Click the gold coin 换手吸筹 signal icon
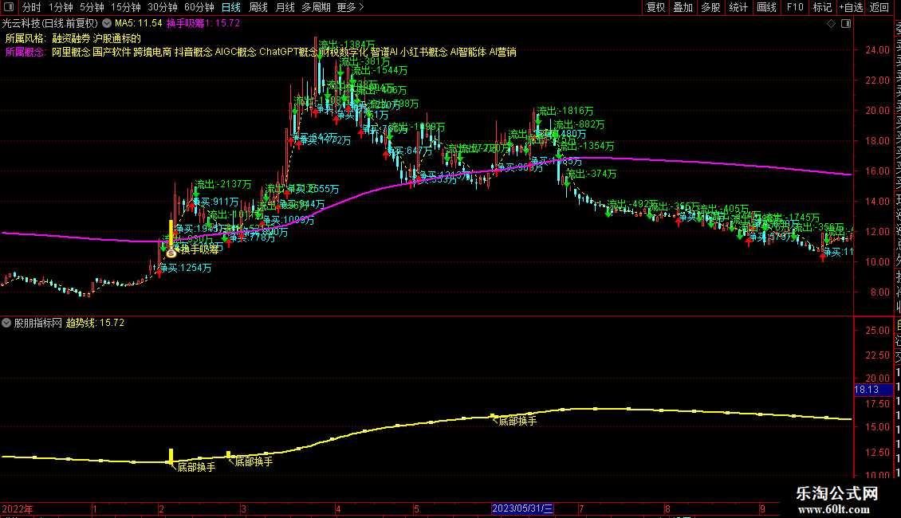 tap(171, 253)
